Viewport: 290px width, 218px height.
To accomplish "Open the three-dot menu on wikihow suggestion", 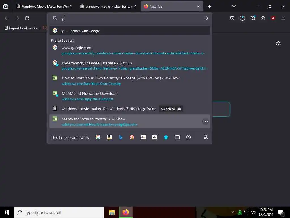I will (206, 121).
